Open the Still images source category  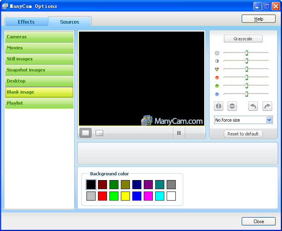(39, 59)
